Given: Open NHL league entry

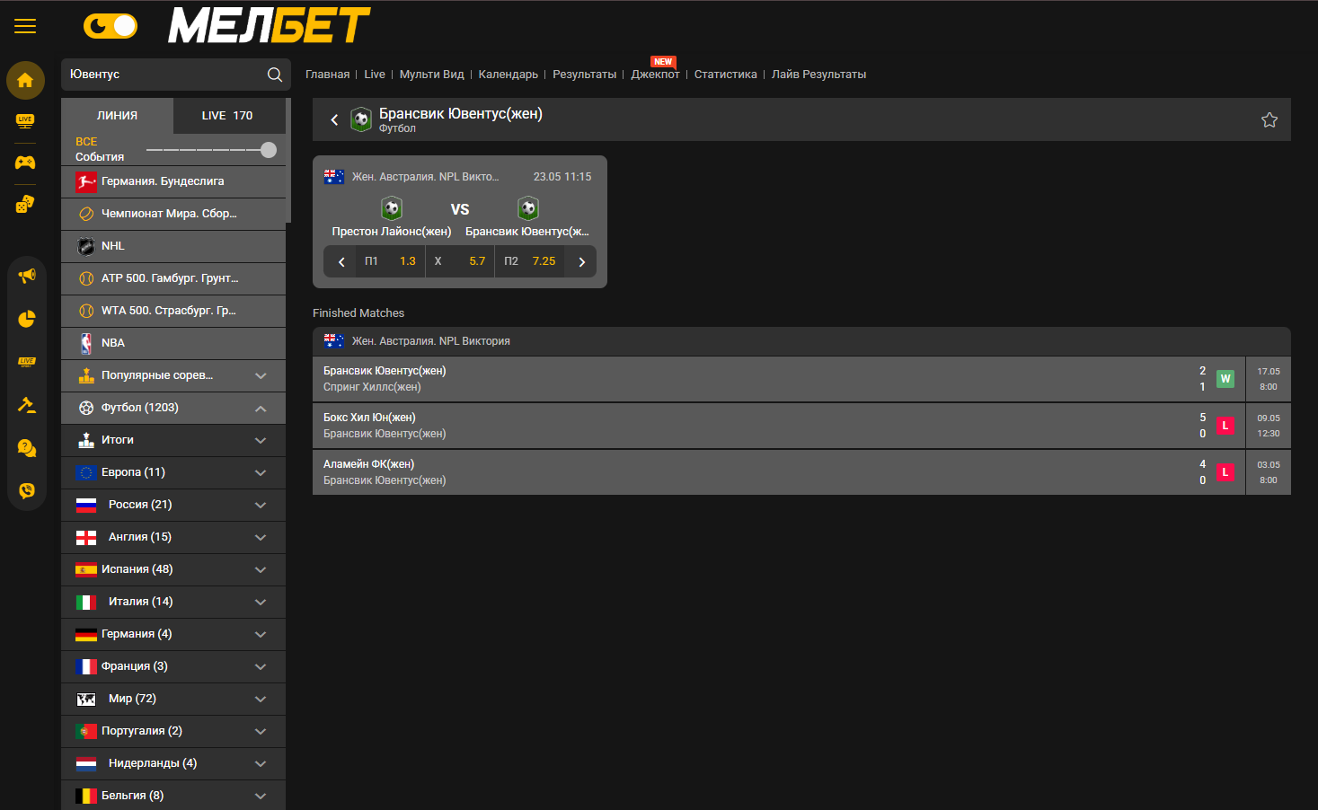Looking at the screenshot, I should tap(173, 246).
